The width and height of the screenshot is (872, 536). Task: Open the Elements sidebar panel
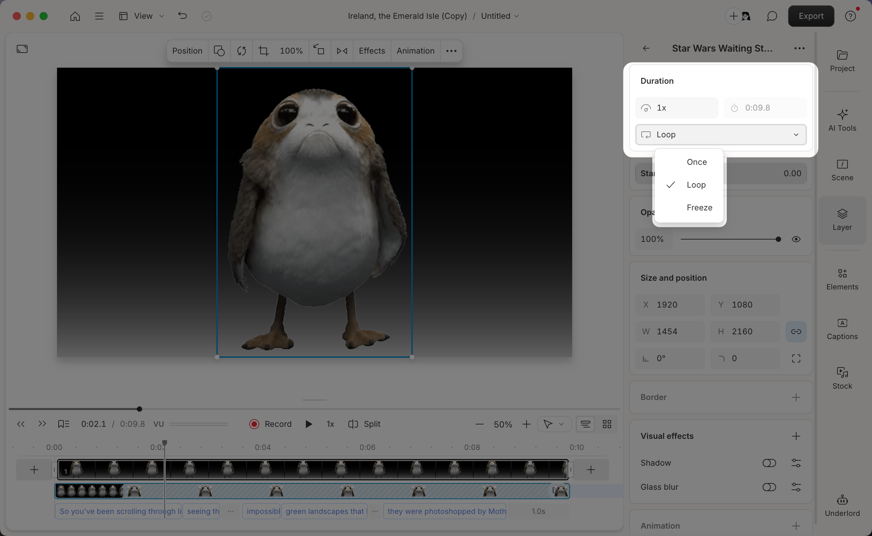842,279
